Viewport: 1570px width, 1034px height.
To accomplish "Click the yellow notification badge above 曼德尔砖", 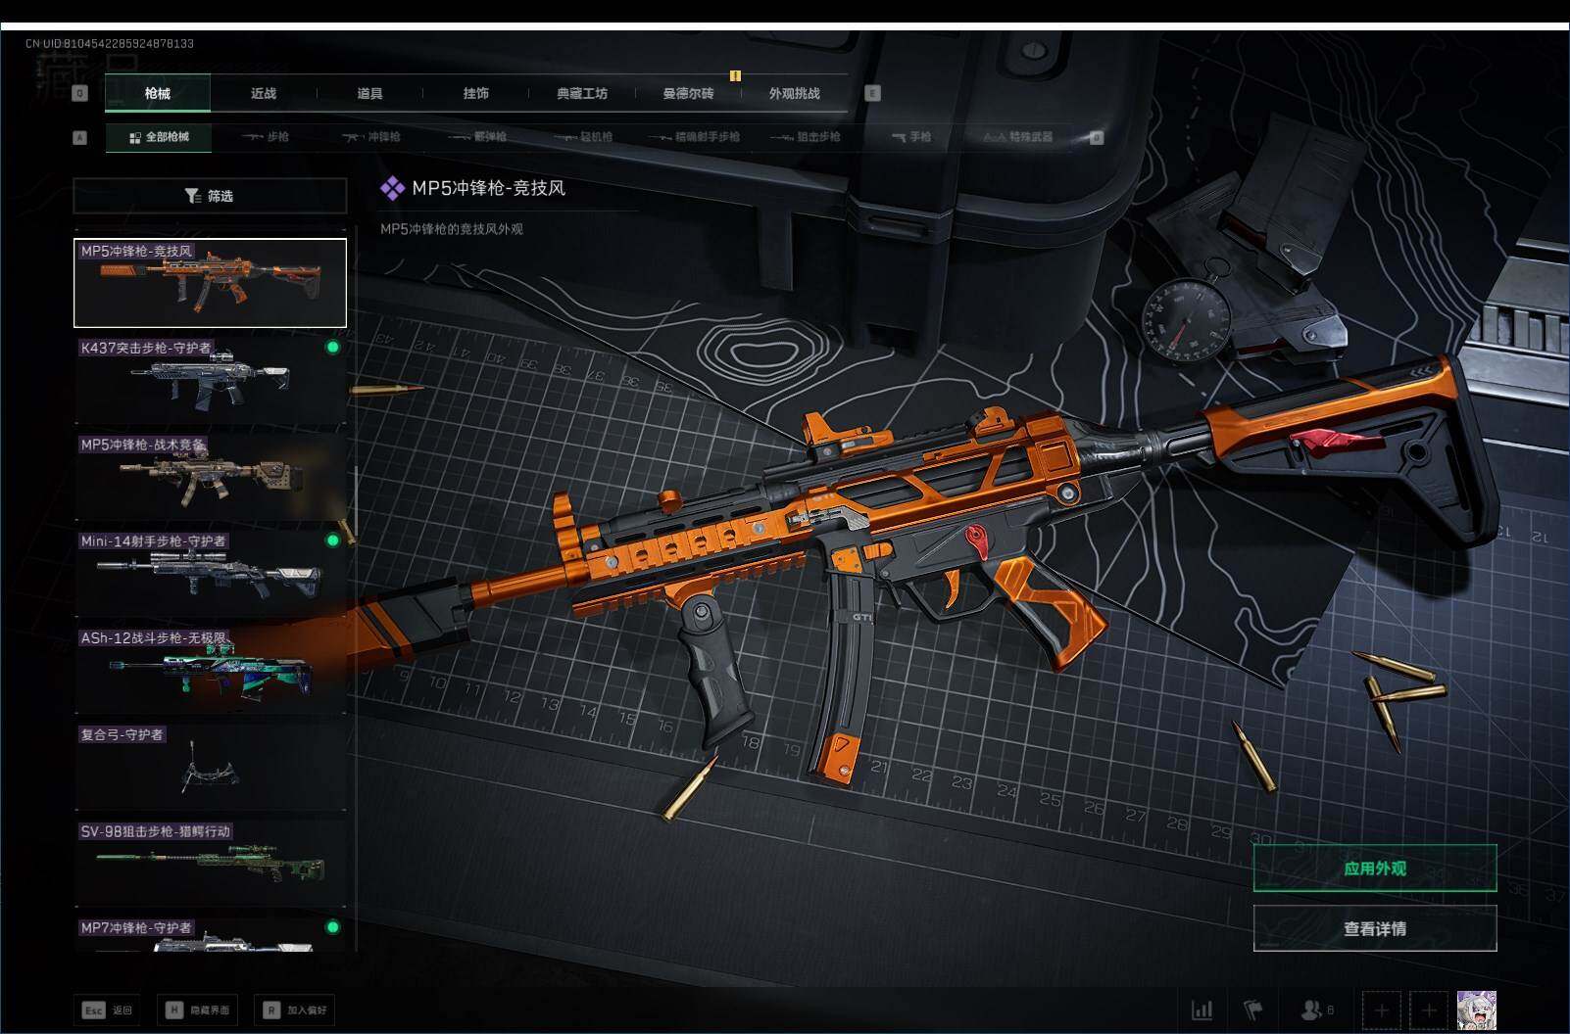I will pos(735,76).
